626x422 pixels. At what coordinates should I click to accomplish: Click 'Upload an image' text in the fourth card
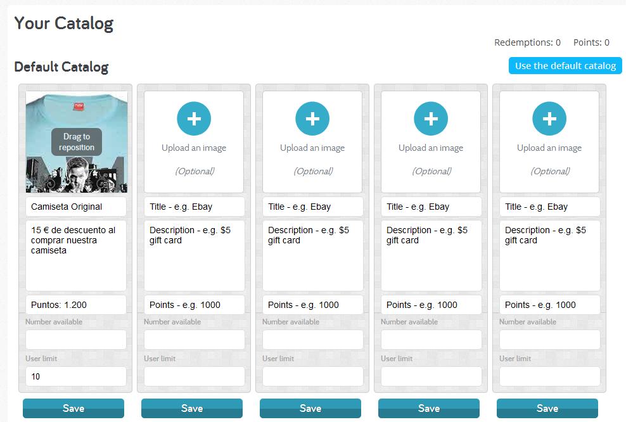pyautogui.click(x=431, y=148)
